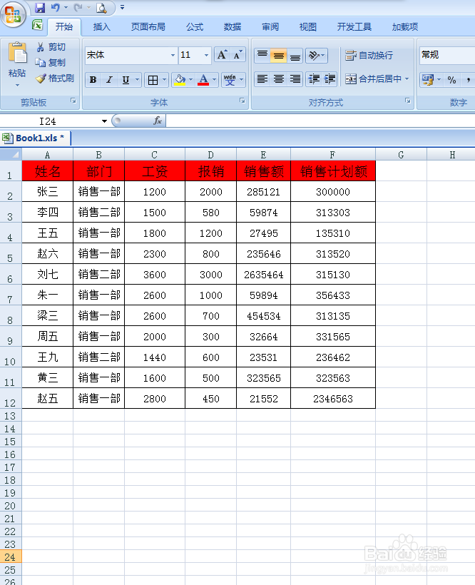Open the 数据 tab

point(233,27)
